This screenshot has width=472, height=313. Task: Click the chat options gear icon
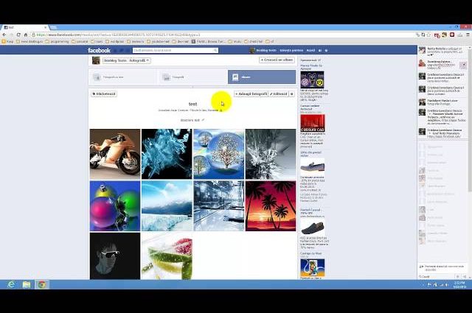[x=457, y=276]
